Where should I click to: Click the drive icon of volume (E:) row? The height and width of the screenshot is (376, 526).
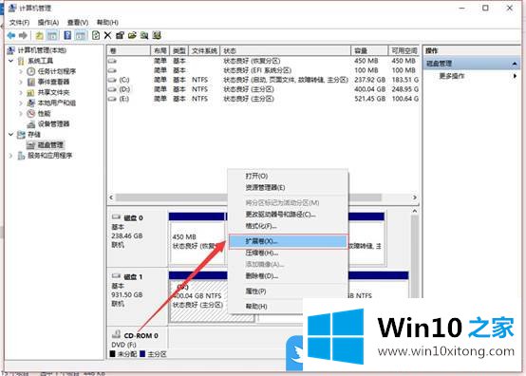click(x=112, y=99)
